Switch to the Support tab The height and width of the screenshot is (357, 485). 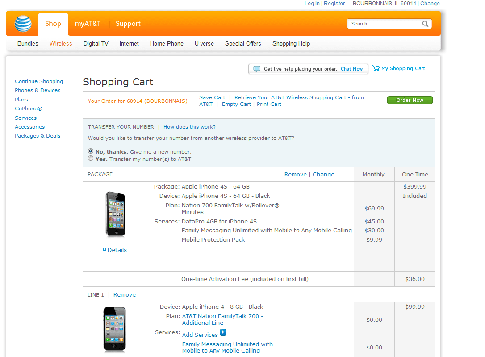[128, 24]
